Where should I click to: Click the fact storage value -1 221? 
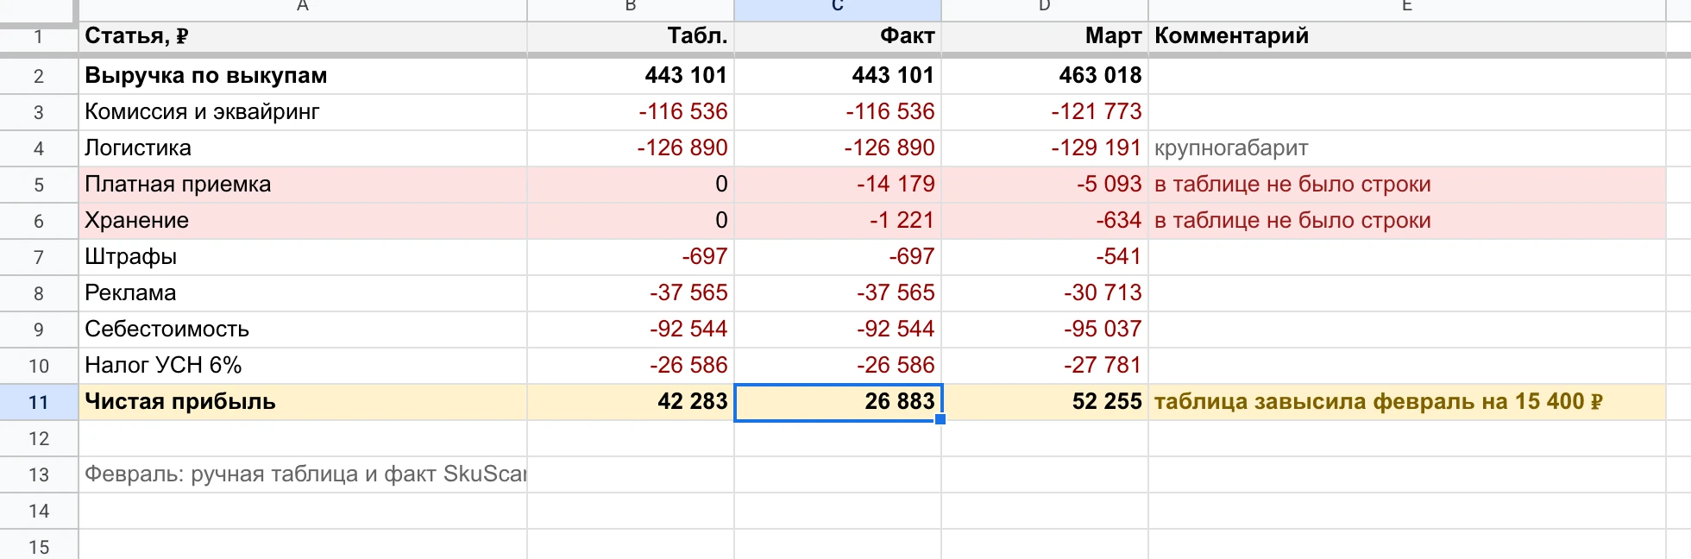[x=838, y=221]
